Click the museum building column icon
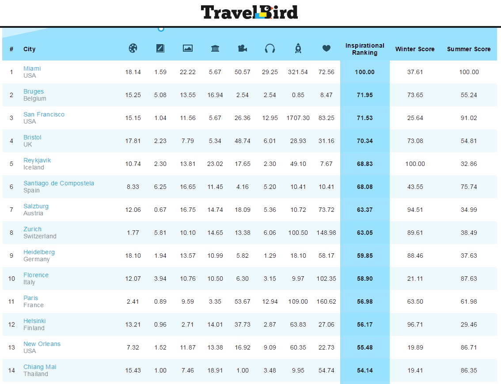The width and height of the screenshot is (501, 384). (x=215, y=49)
